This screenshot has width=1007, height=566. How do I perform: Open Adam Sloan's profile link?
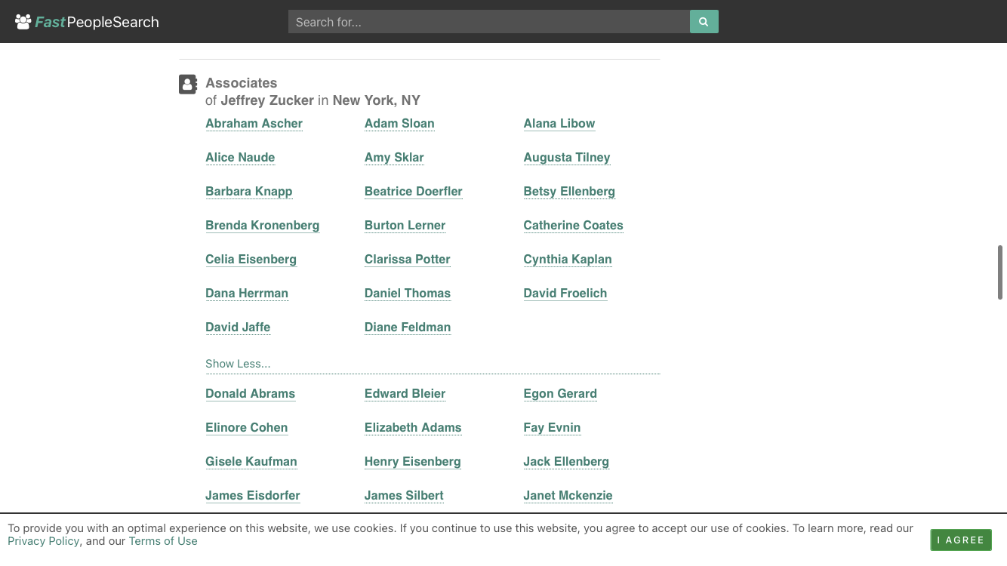[399, 123]
